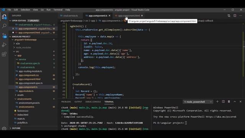Switch to the app.component.html tab

coord(129,16)
